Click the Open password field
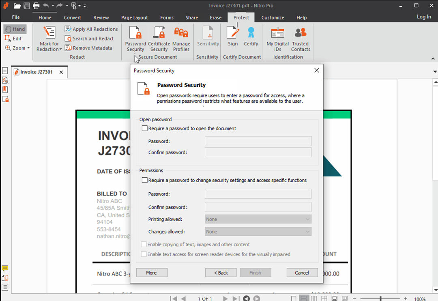The height and width of the screenshot is (301, 438). (258, 141)
